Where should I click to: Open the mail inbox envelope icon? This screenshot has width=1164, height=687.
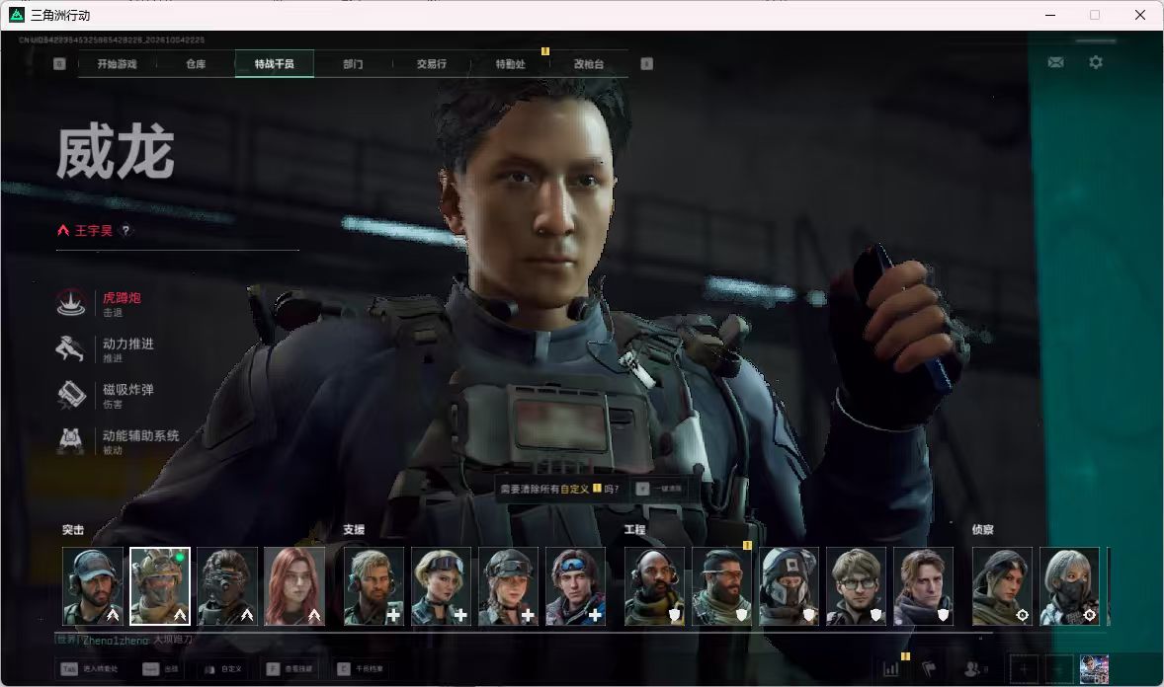pos(1055,62)
